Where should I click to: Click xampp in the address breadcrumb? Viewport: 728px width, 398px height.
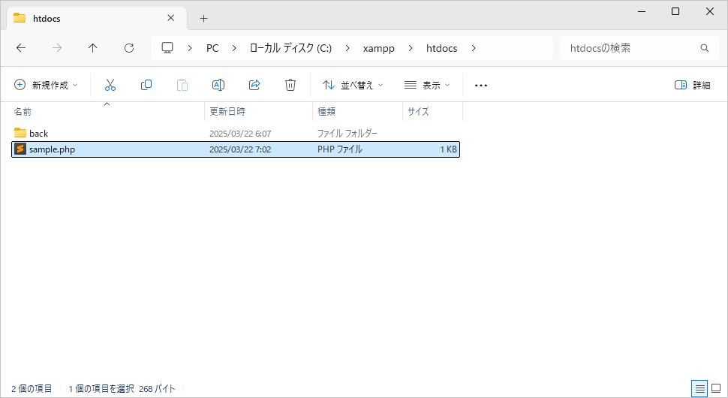pos(379,48)
